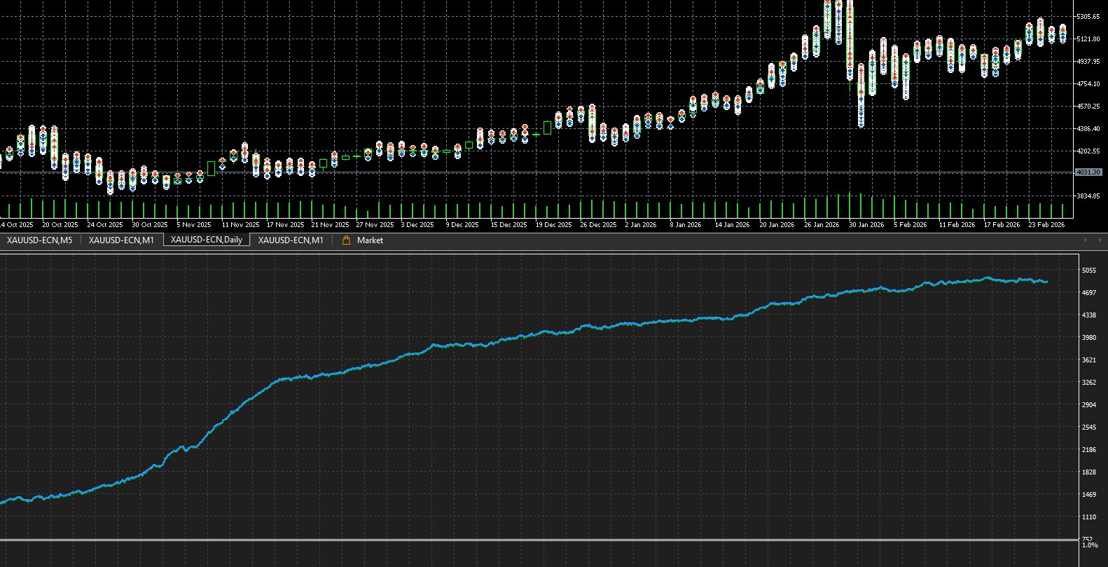Click the 5305.65 price axis label
This screenshot has width=1108, height=567.
(x=1088, y=17)
